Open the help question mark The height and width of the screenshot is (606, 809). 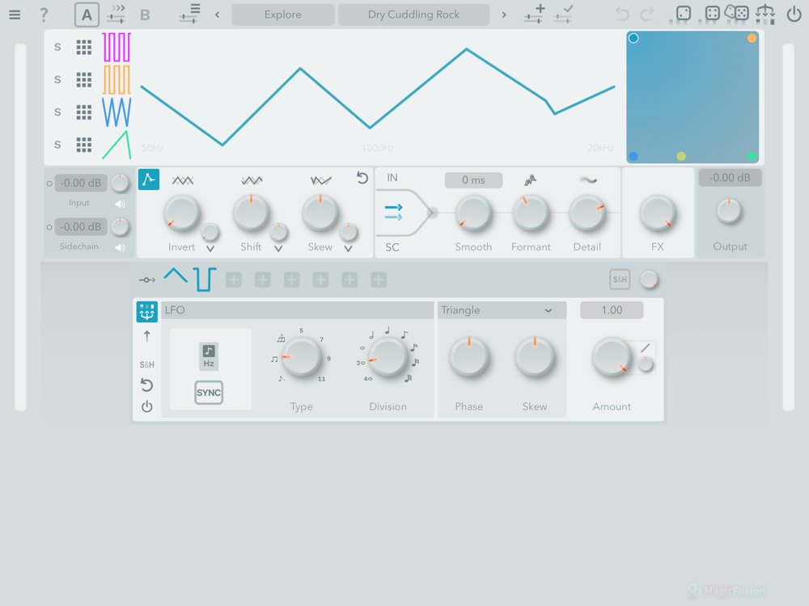coord(44,15)
